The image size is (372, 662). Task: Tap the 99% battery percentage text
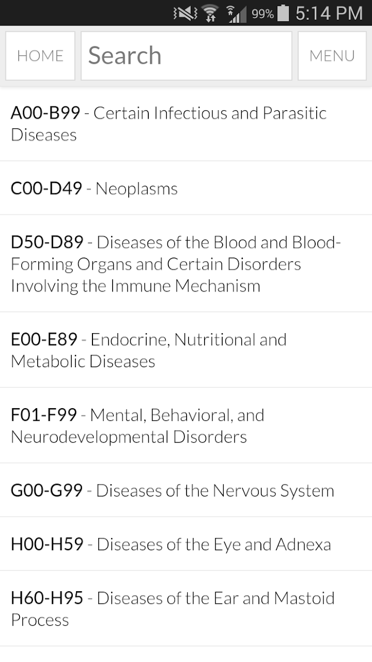click(263, 13)
